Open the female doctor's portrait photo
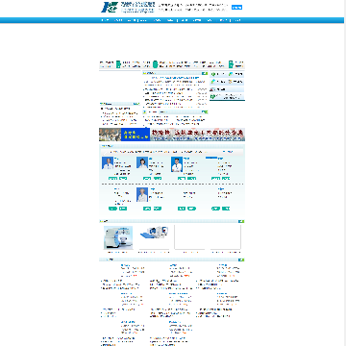346x346 pixels. tap(142, 163)
